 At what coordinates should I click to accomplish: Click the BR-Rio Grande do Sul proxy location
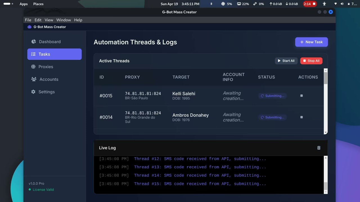click(x=140, y=120)
